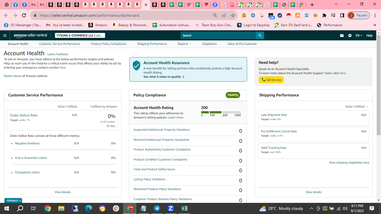Click the search magnifier button
Image resolution: width=381 pixels, height=214 pixels.
pos(260,35)
